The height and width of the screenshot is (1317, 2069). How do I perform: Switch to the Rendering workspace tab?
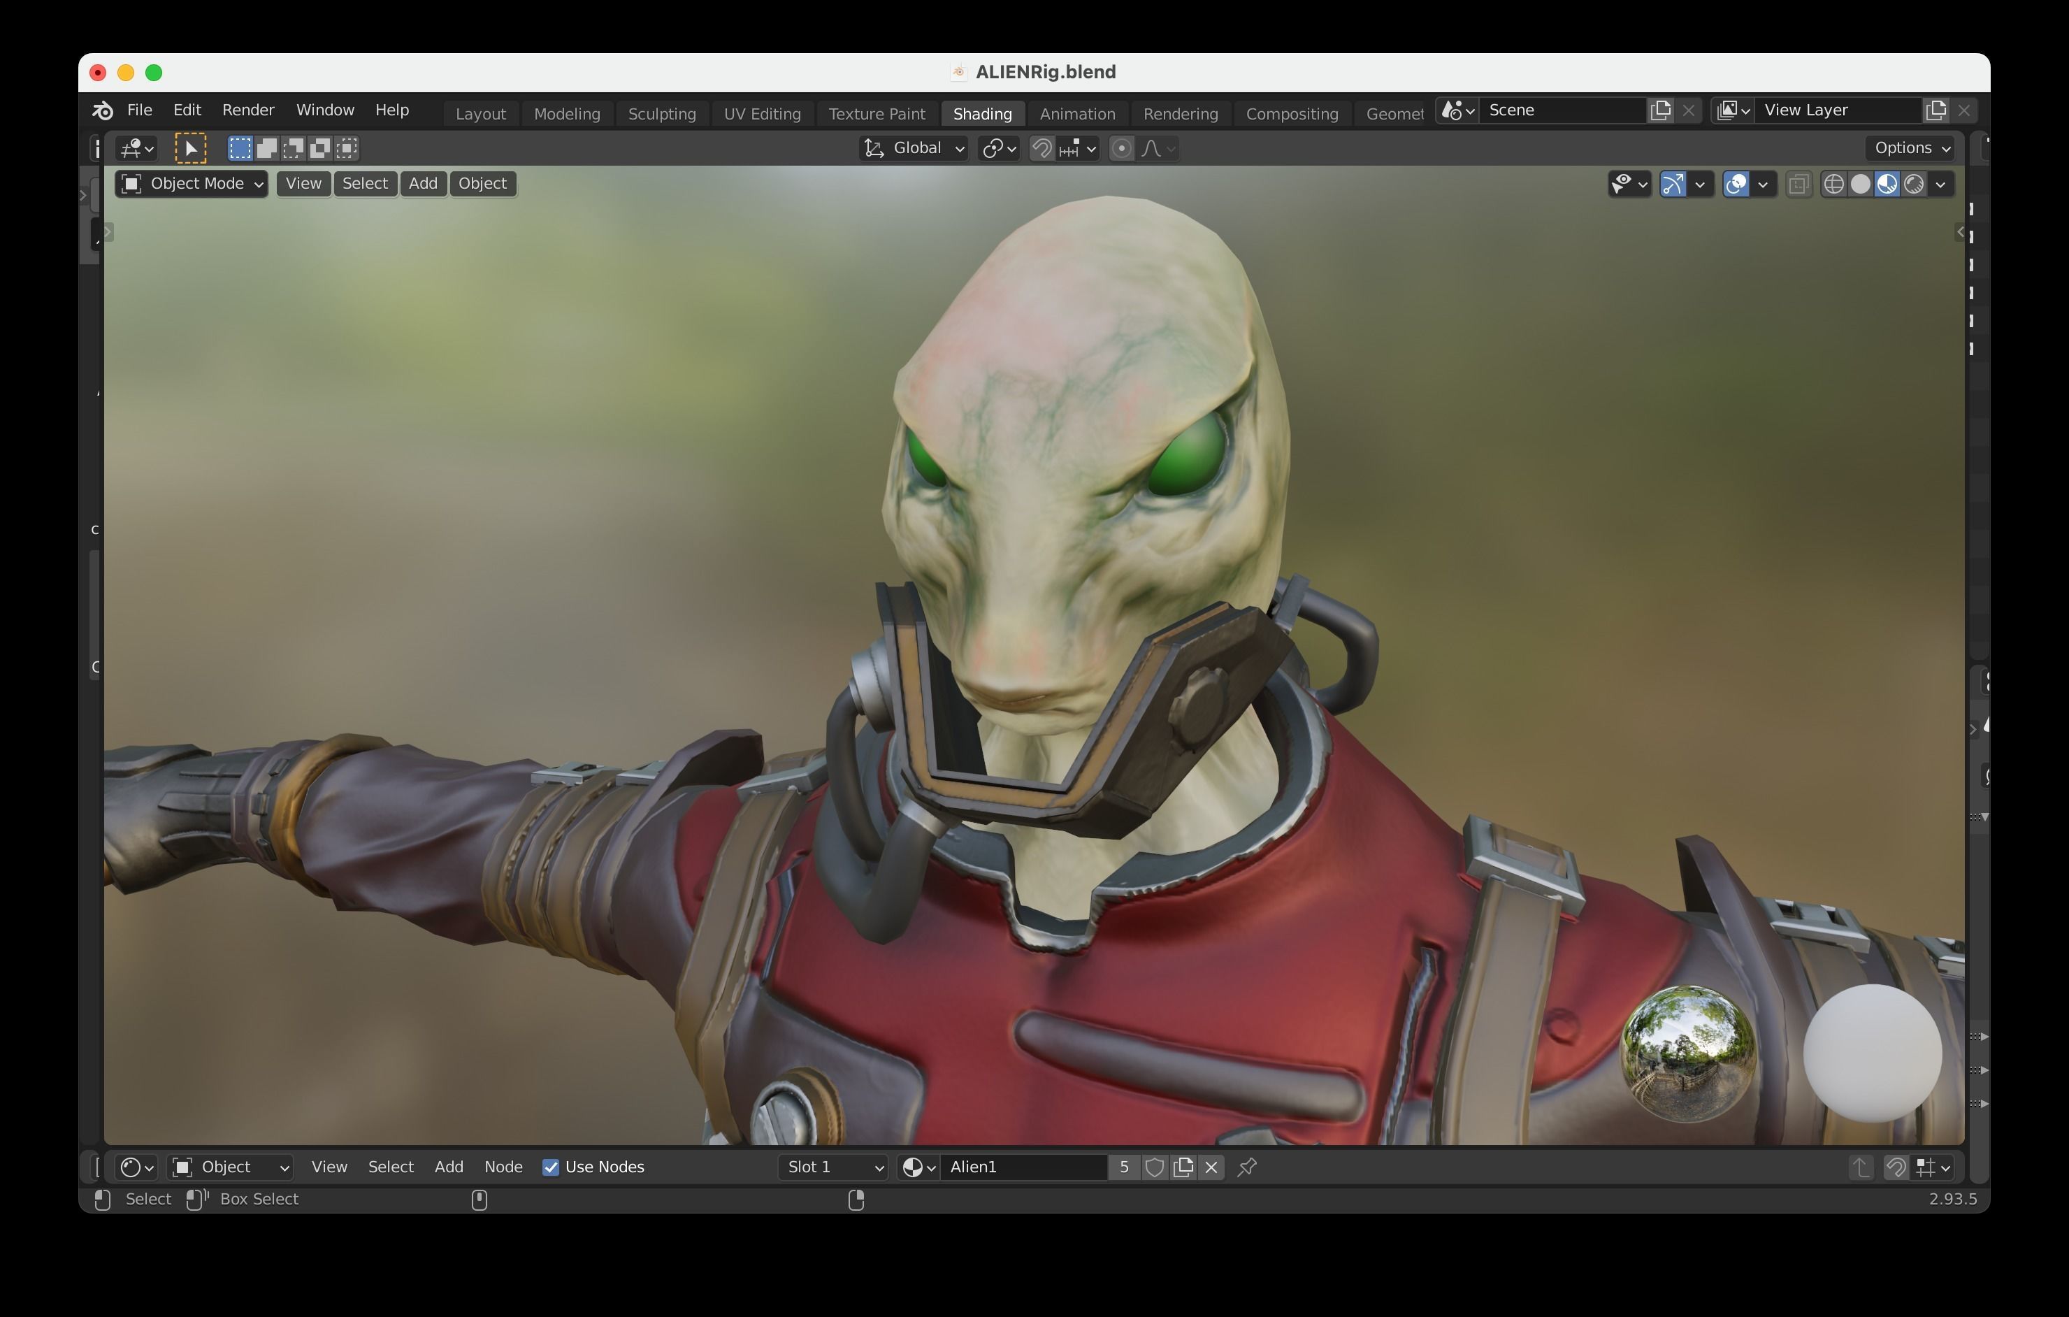click(x=1181, y=113)
